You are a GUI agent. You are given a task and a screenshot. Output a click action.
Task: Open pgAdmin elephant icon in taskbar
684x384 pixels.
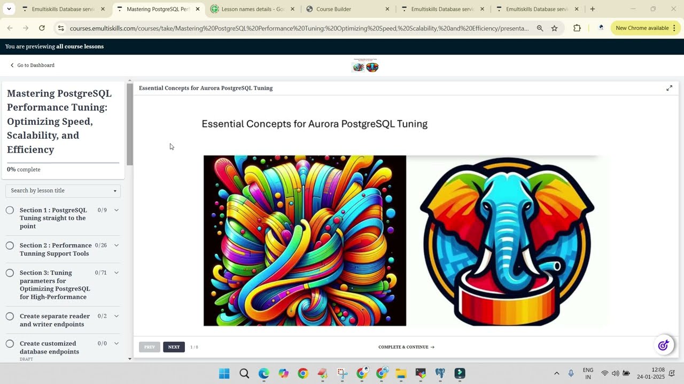pyautogui.click(x=440, y=373)
